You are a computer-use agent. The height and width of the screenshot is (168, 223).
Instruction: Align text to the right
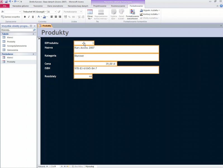click(x=60, y=17)
